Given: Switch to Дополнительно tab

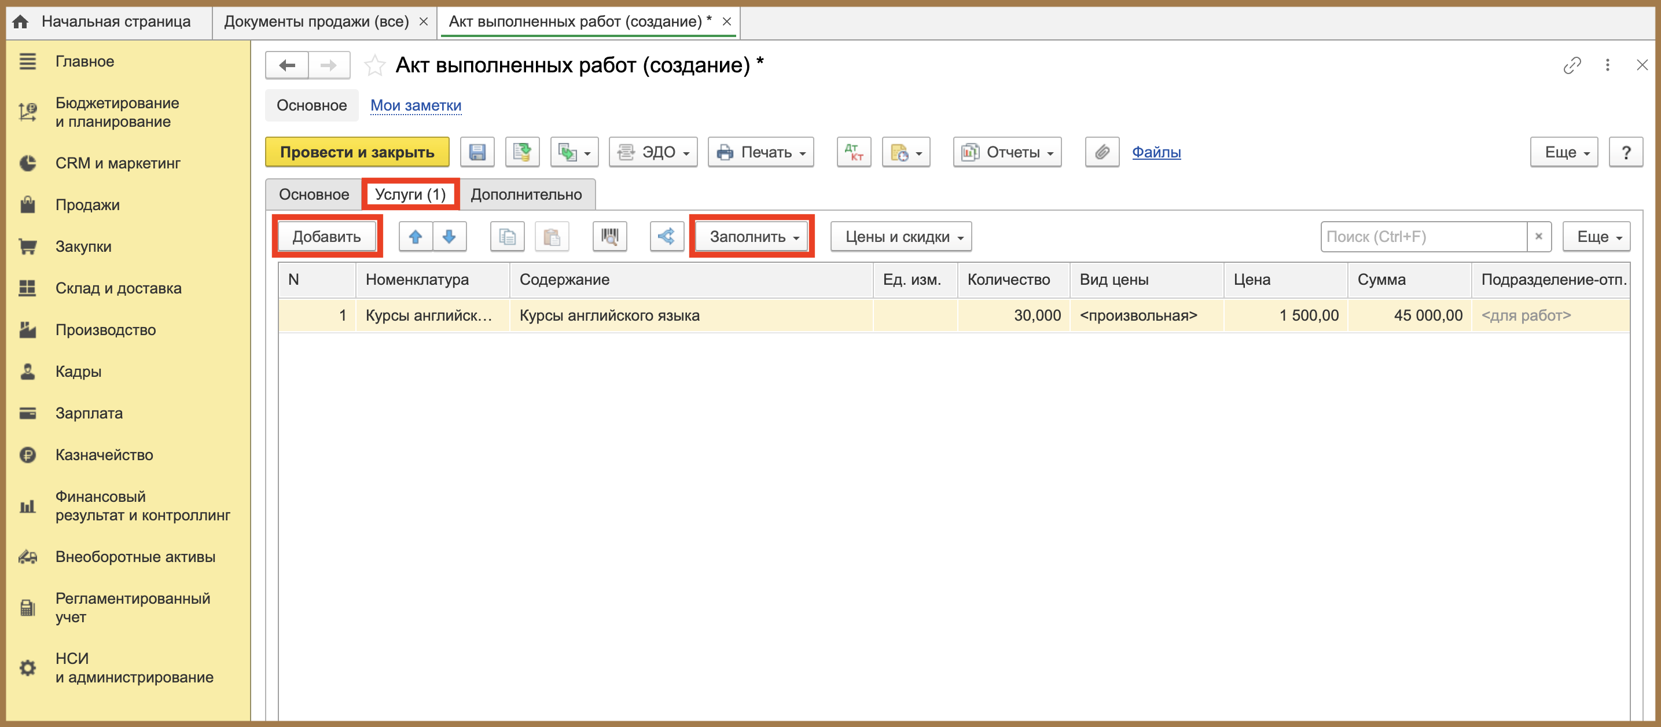Looking at the screenshot, I should pos(526,194).
